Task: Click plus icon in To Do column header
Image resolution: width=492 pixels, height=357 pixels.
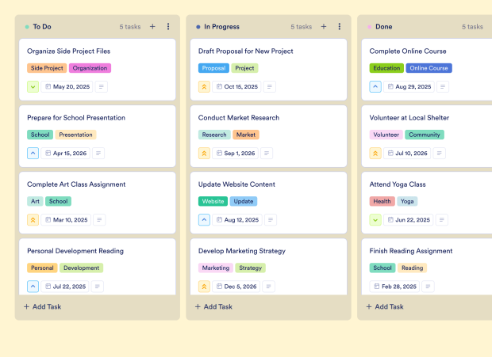Action: tap(152, 26)
